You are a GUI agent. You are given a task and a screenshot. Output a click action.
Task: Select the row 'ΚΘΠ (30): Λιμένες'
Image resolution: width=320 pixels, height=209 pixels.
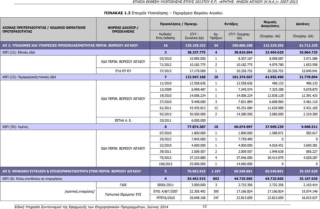click(x=160, y=127)
